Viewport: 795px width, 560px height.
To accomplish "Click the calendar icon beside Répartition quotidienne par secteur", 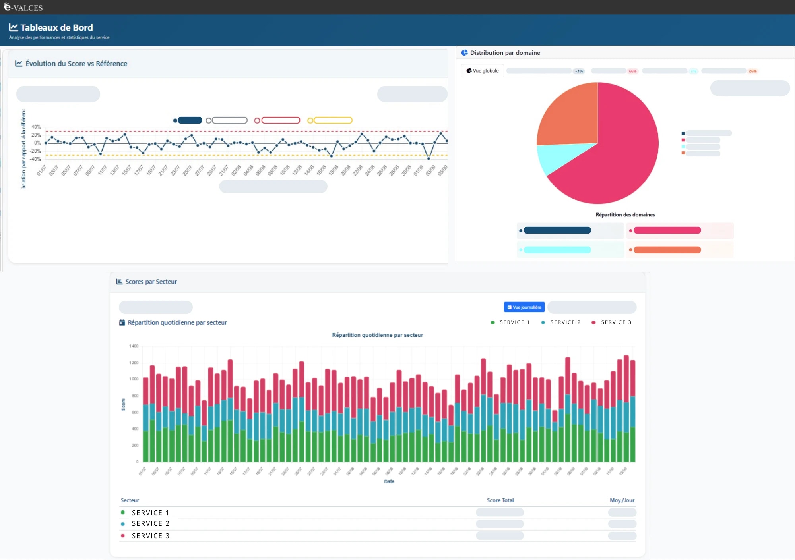I will pyautogui.click(x=122, y=322).
